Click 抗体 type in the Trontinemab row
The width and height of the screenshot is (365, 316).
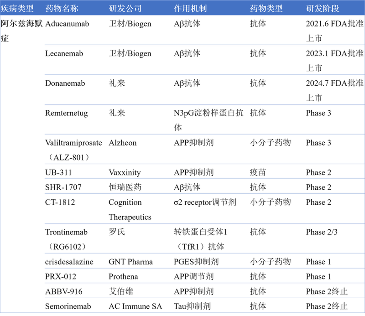click(258, 232)
